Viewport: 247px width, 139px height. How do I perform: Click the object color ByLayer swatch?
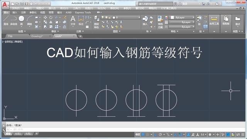173,17
